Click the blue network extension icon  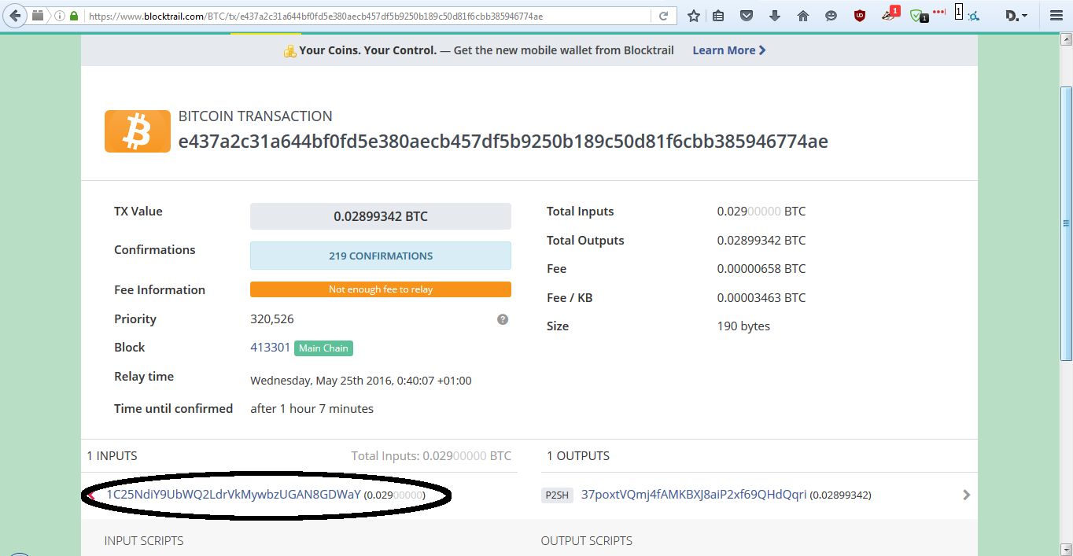(973, 16)
